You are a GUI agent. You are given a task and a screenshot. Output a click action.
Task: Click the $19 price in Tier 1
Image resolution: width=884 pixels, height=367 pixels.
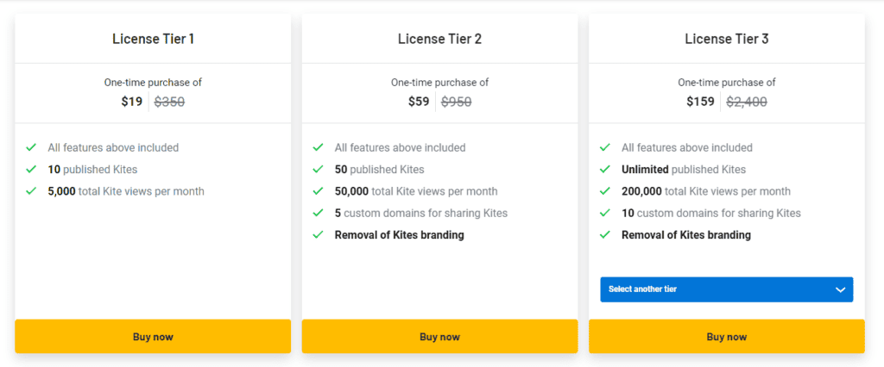(x=132, y=102)
